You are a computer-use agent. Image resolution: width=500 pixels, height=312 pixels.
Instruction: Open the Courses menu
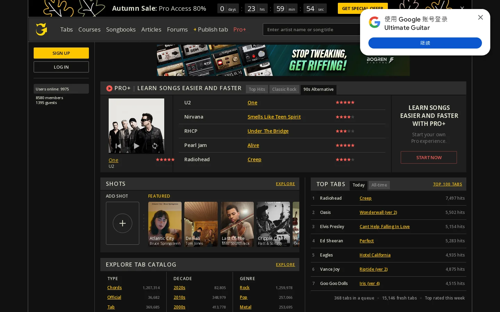tap(89, 29)
